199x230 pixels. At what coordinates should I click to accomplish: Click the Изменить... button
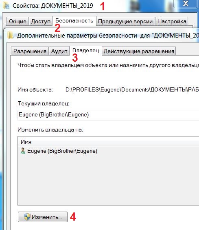click(x=43, y=217)
